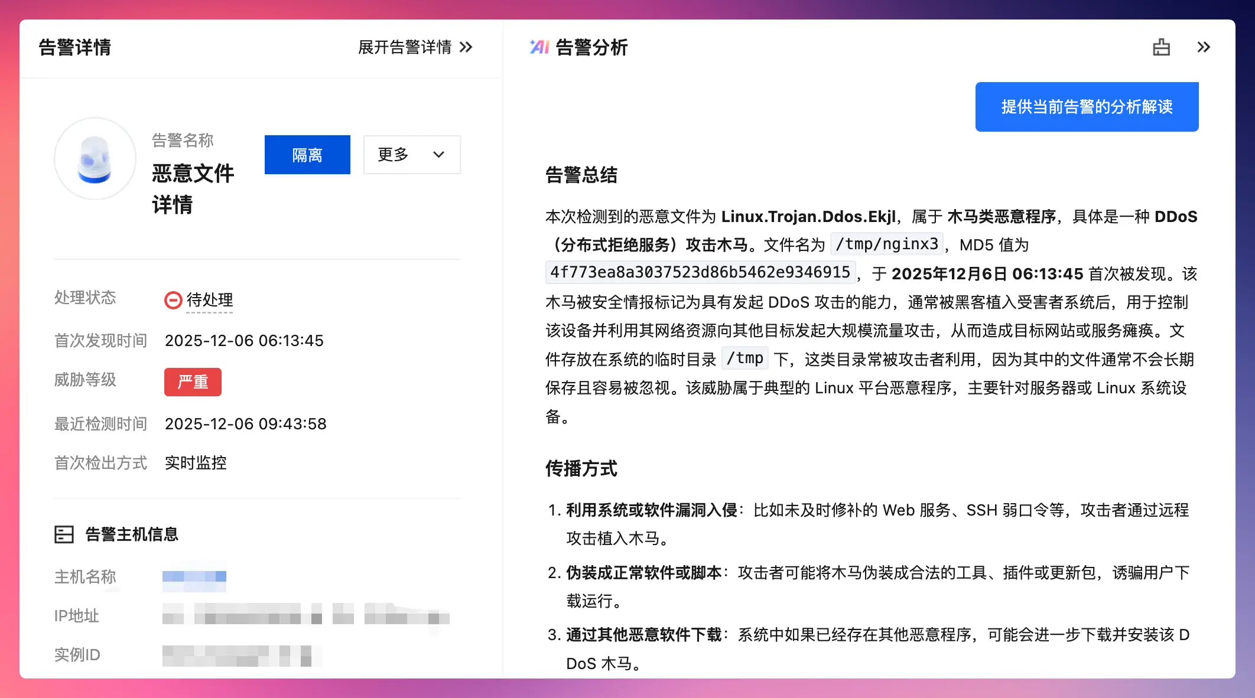Click the blurred host name value

point(194,577)
